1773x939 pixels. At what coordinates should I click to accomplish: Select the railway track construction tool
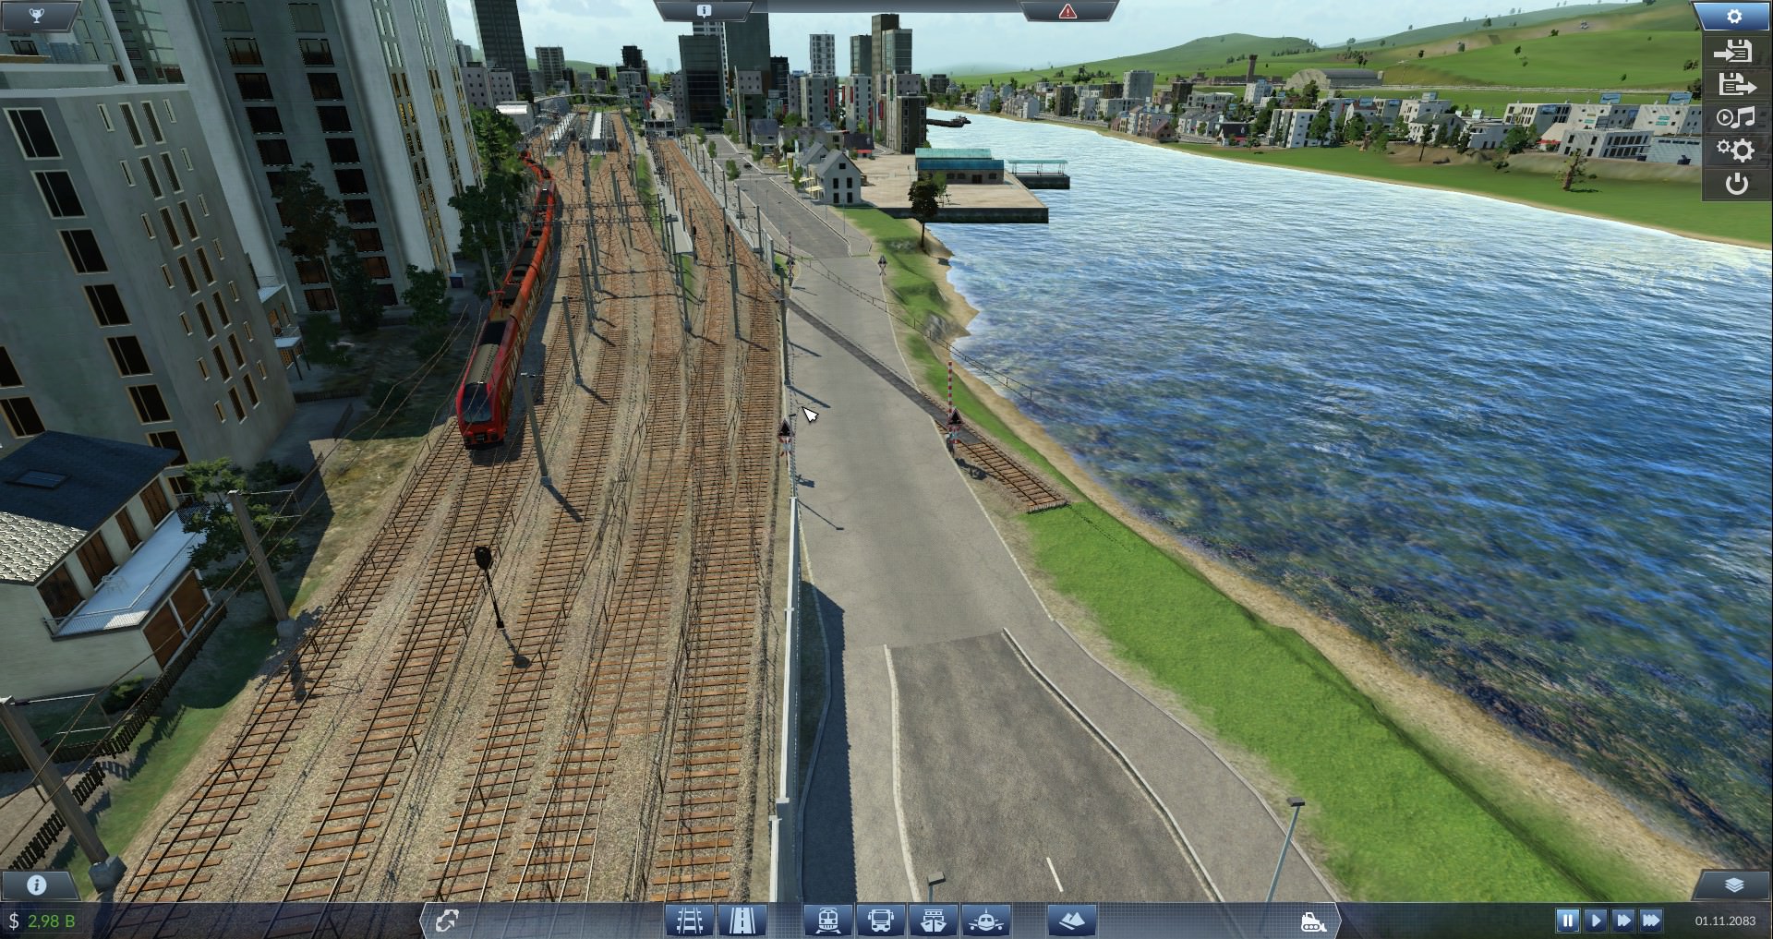pyautogui.click(x=690, y=921)
